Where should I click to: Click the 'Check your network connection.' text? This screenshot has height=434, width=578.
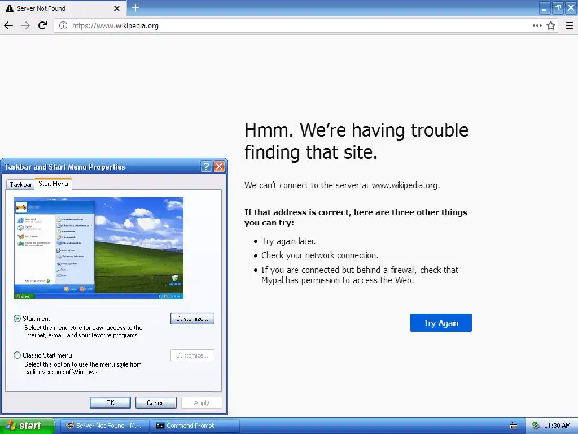[x=319, y=255]
